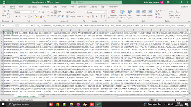Apply the yellow Fill Color swatch
Image resolution: width=191 pixels, height=107 pixels.
(36, 17)
